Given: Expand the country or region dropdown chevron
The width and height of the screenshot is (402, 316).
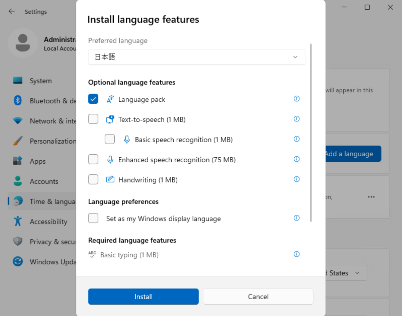Looking at the screenshot, I should [357, 273].
